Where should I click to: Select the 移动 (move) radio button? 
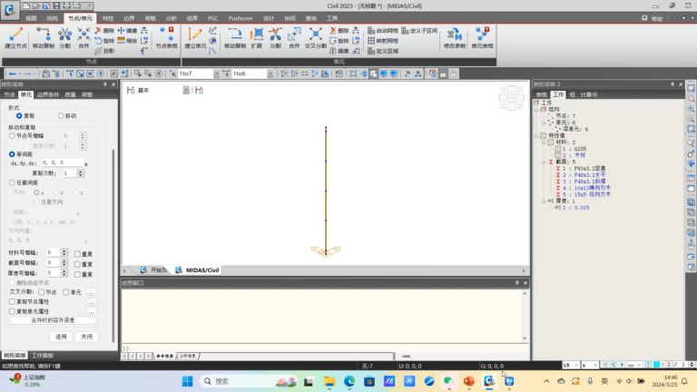[x=61, y=115]
